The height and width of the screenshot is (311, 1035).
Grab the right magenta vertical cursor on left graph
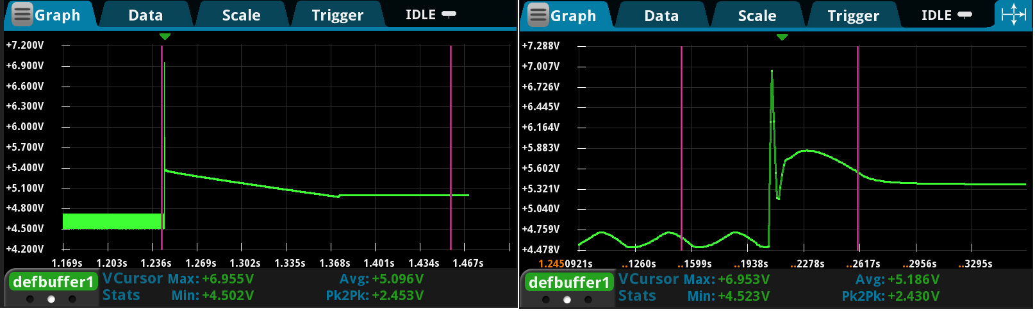pos(451,147)
